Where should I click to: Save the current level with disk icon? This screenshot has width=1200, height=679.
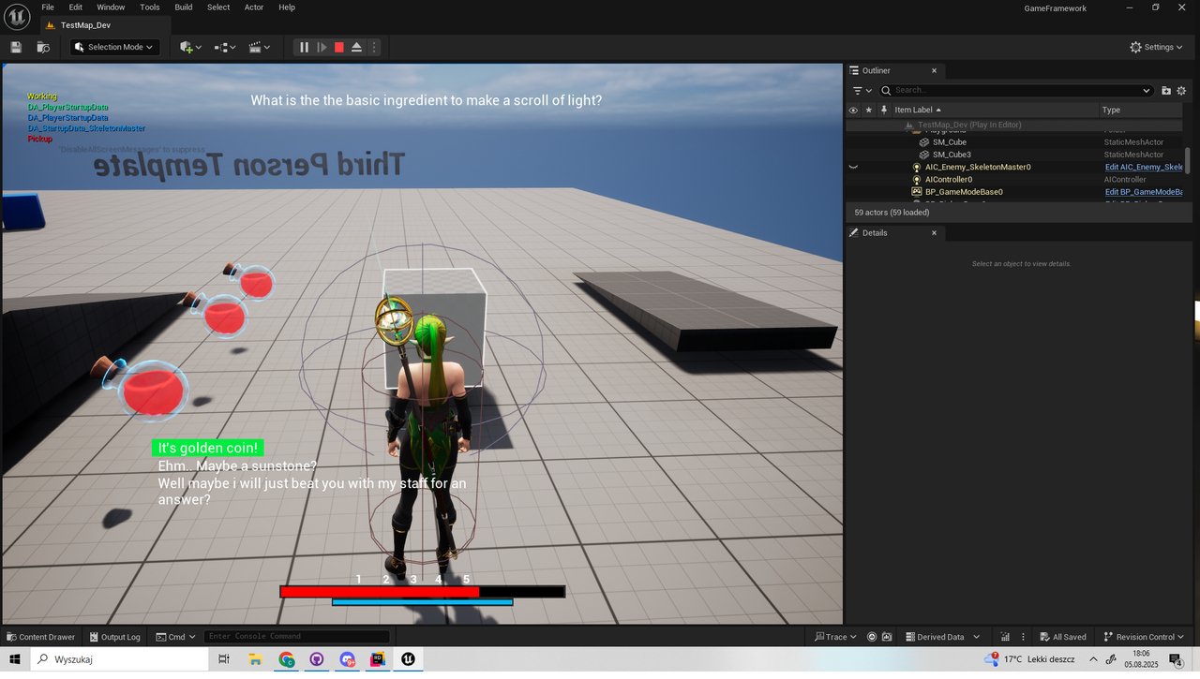16,47
